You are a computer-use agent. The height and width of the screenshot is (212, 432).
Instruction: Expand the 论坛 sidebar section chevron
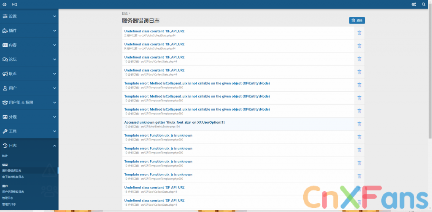tap(54, 59)
